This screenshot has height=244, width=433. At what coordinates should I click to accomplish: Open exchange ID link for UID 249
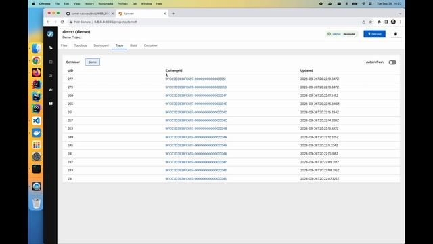(x=196, y=137)
